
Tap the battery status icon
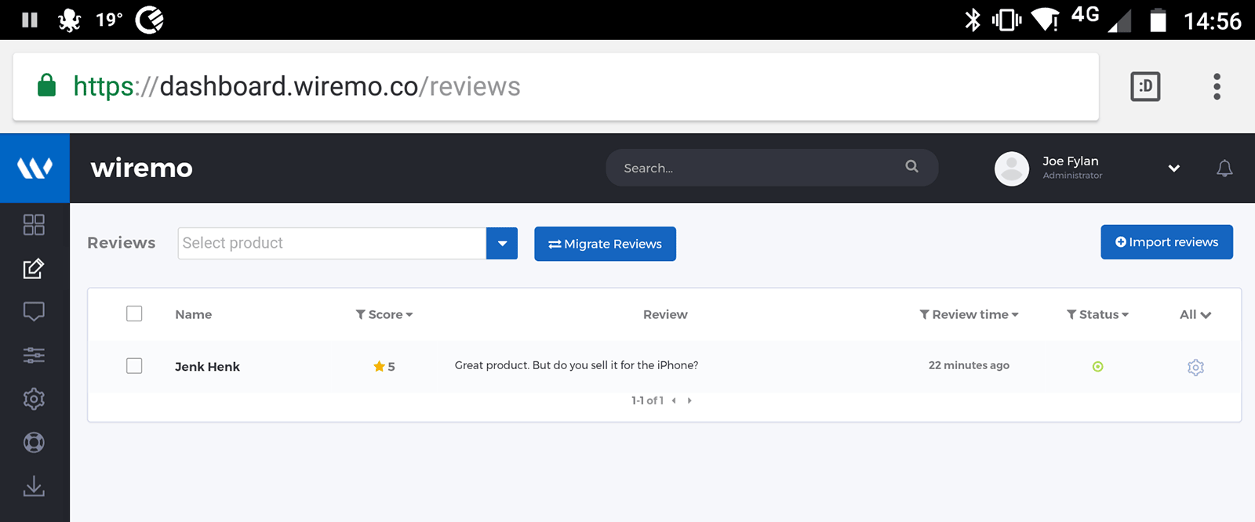[x=1158, y=20]
